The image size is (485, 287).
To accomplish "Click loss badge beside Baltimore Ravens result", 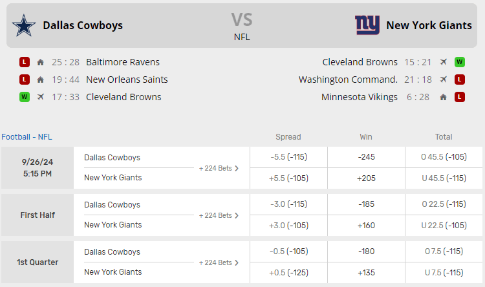I will tap(25, 62).
